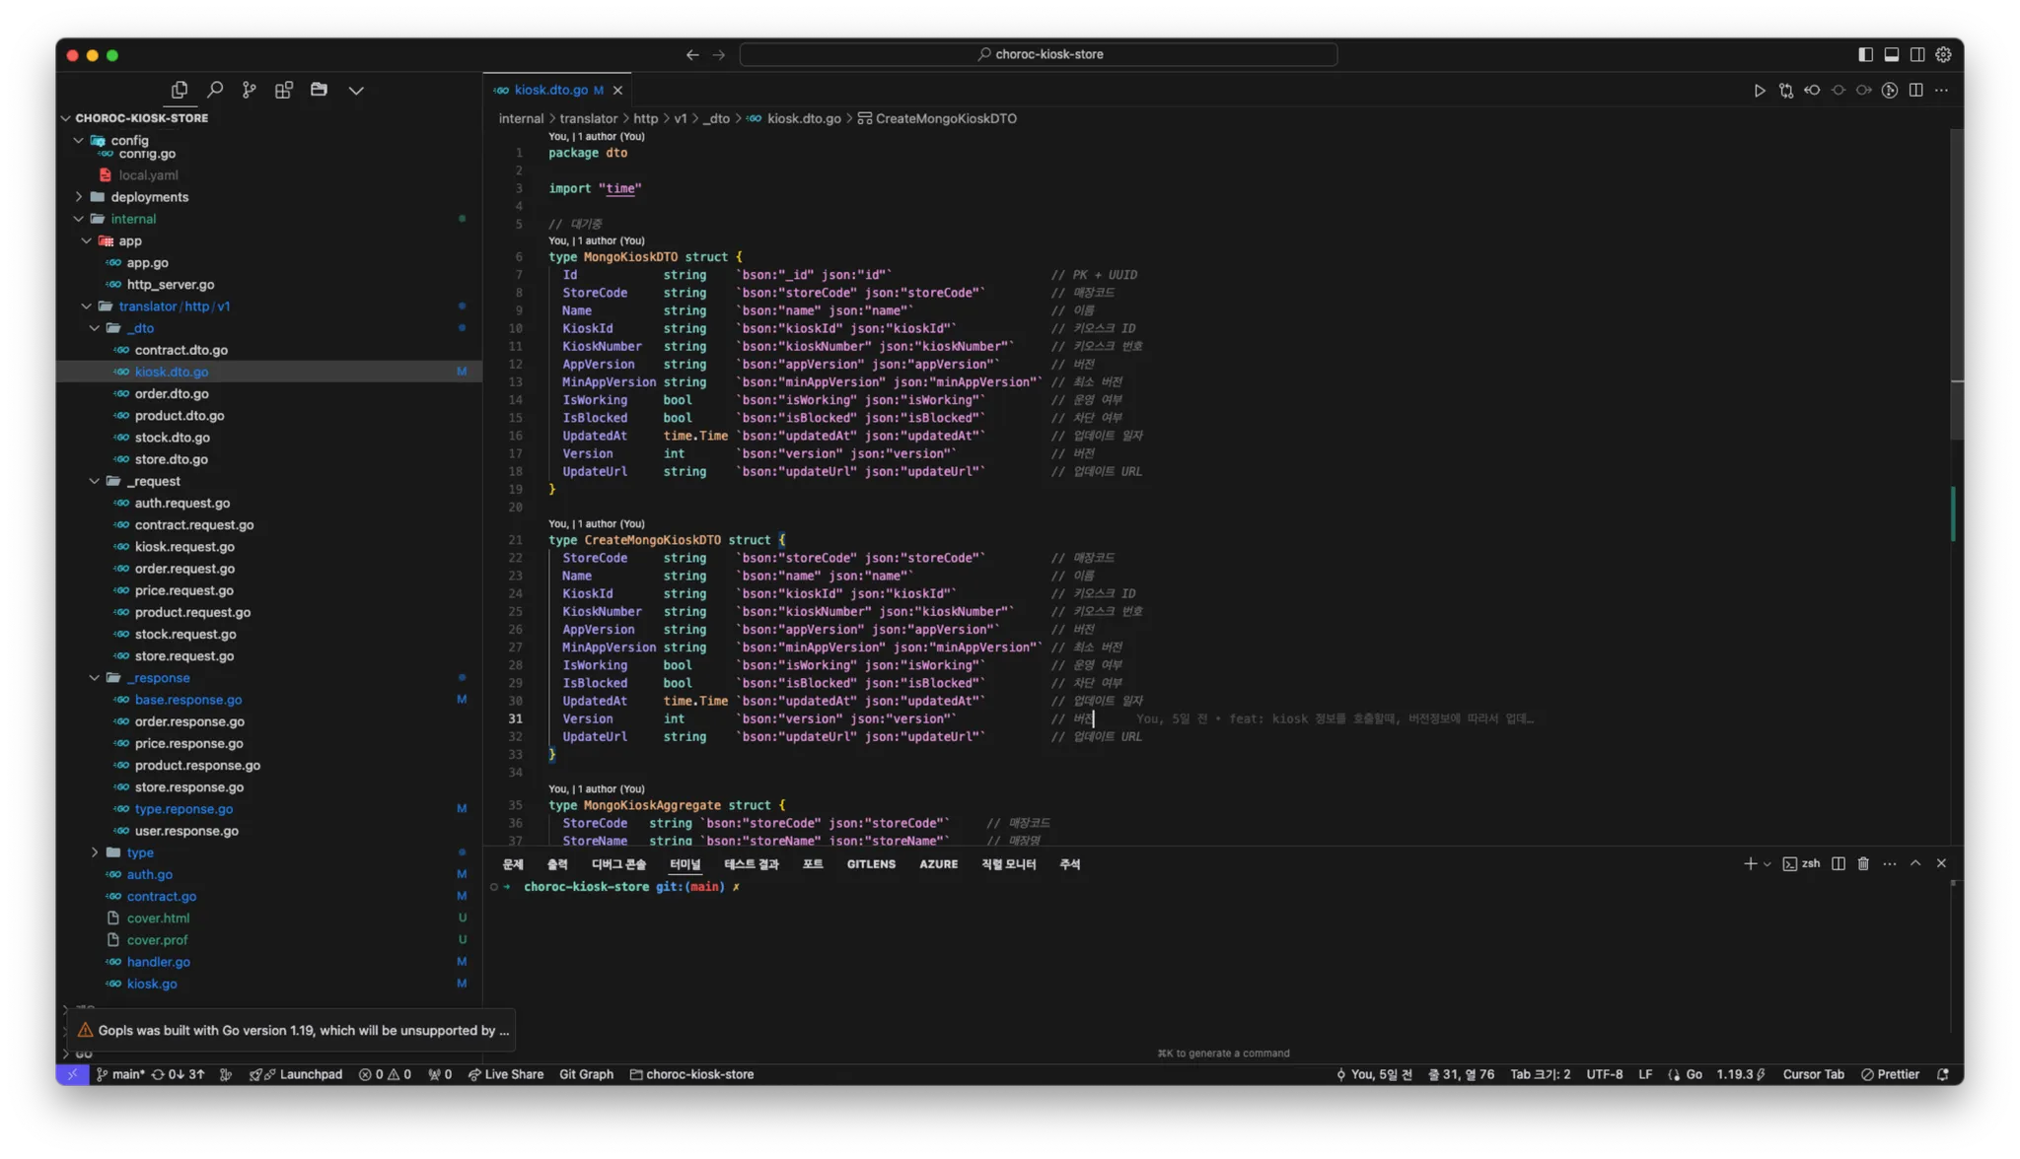
Task: Click the Run file button above the editor
Action: [x=1761, y=90]
